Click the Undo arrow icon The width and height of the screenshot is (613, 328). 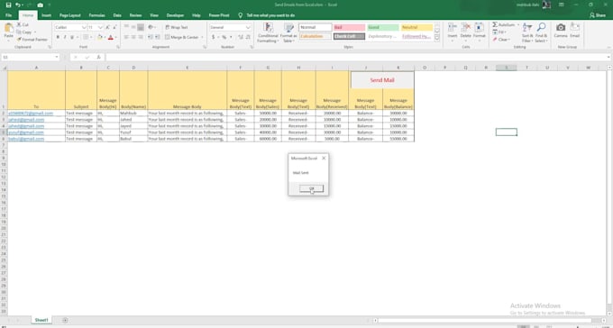[18, 5]
